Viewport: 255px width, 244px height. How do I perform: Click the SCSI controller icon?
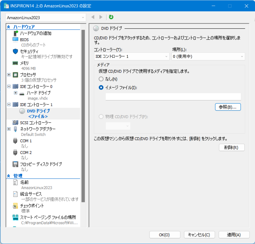pyautogui.click(x=16, y=123)
